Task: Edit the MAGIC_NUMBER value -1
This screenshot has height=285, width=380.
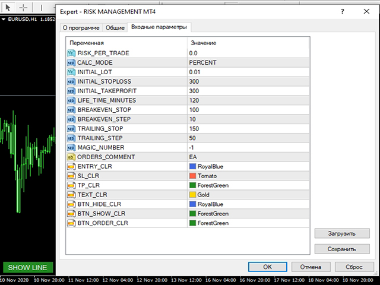Action: [248, 148]
